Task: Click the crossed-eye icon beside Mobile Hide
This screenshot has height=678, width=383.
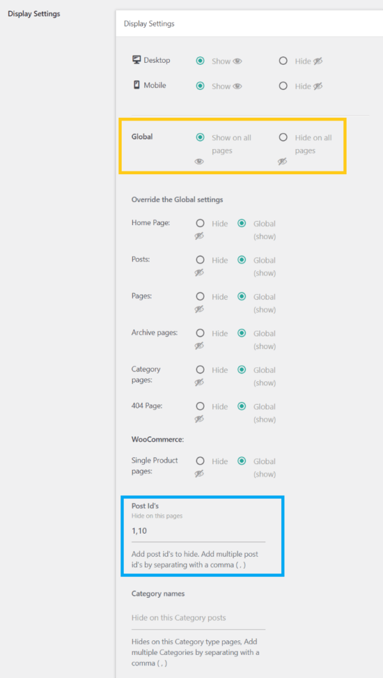Action: coord(318,87)
